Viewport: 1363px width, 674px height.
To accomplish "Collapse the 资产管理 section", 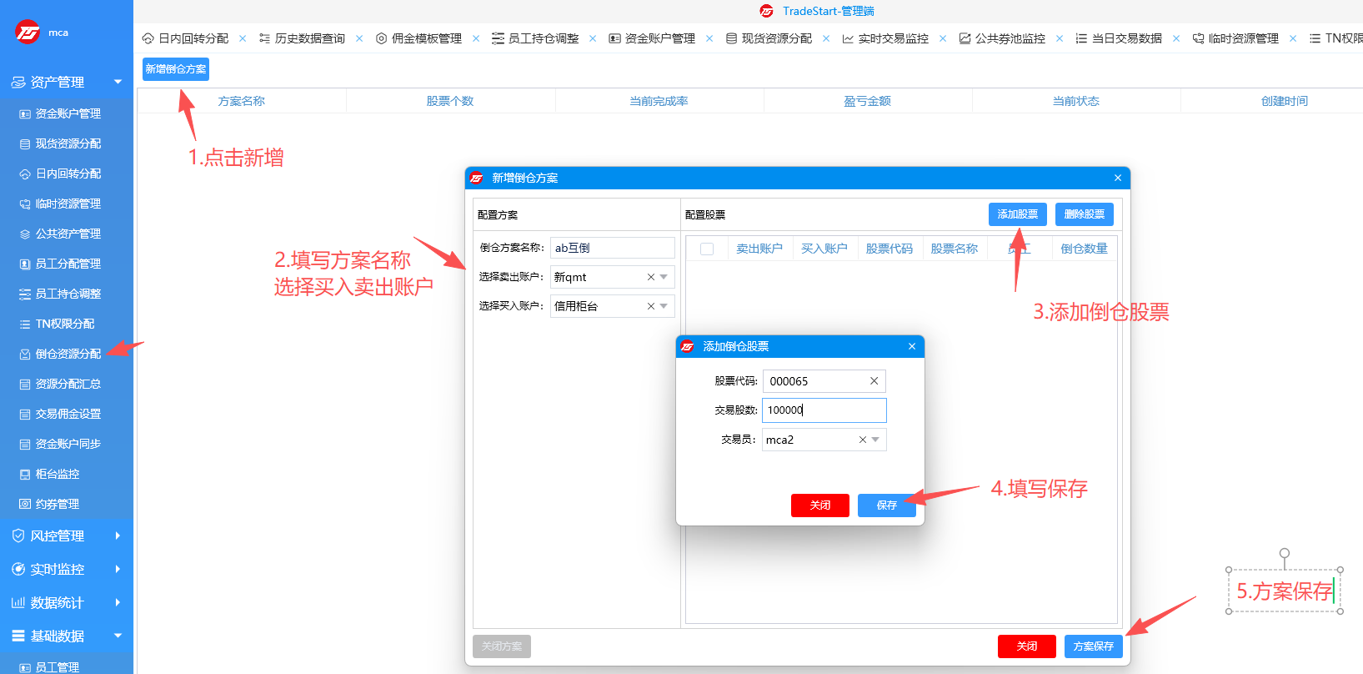I will (118, 82).
